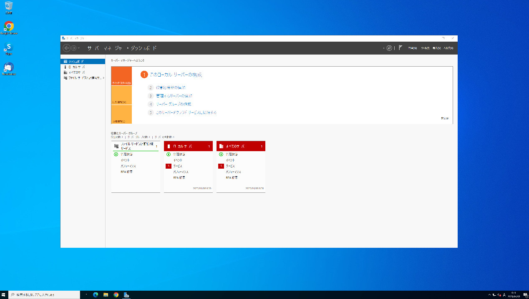
Task: Open BPA 結果 in the ローカル サーバー tile
Action: [x=179, y=177]
